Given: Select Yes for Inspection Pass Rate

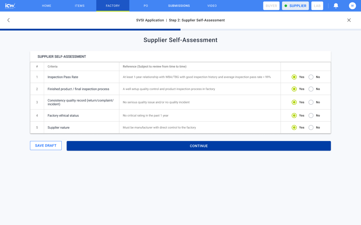Looking at the screenshot, I should coord(294,77).
